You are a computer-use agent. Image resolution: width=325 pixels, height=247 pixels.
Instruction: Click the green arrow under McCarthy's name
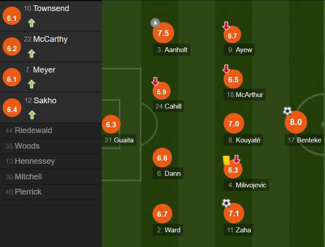31,54
